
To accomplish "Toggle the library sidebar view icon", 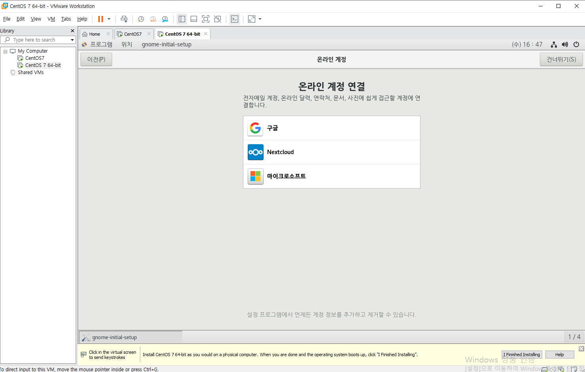I will [x=182, y=19].
